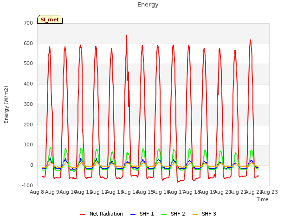The width and height of the screenshot is (297, 223).
Task: Click the 600 y-axis tick label
Action: 28,43
